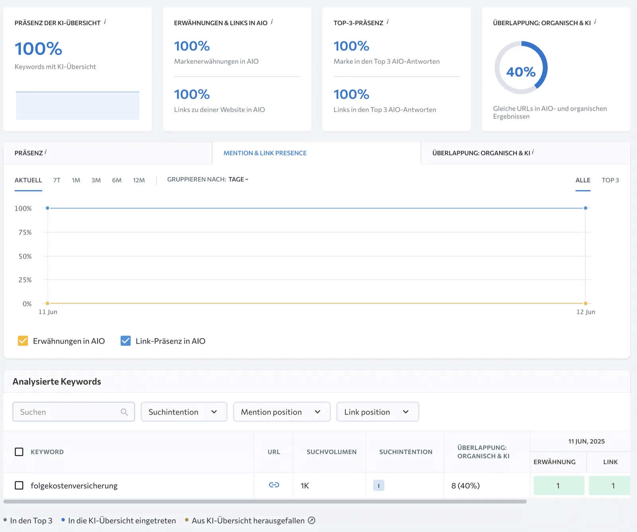Click the green Link cell showing 1
Screen dimensions: 637x532
pos(610,485)
